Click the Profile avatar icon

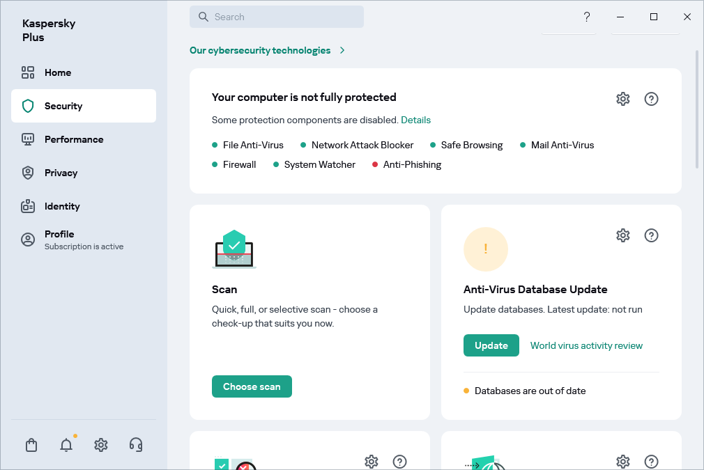pyautogui.click(x=28, y=240)
